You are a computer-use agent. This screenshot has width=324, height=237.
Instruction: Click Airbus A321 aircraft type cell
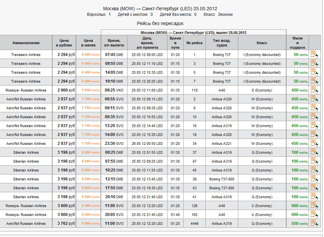tap(222, 144)
